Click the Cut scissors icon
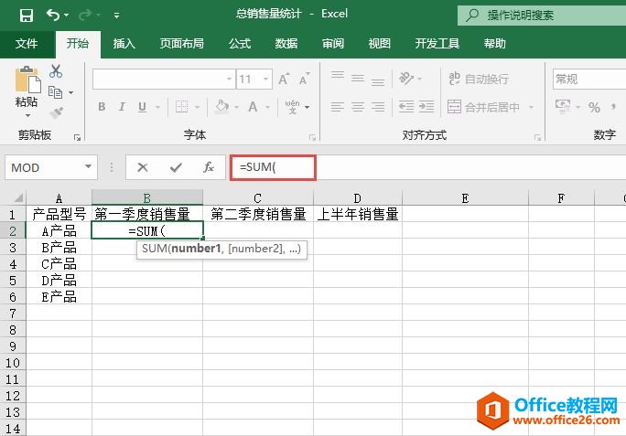Viewport: 626px width, 436px height. pyautogui.click(x=56, y=71)
